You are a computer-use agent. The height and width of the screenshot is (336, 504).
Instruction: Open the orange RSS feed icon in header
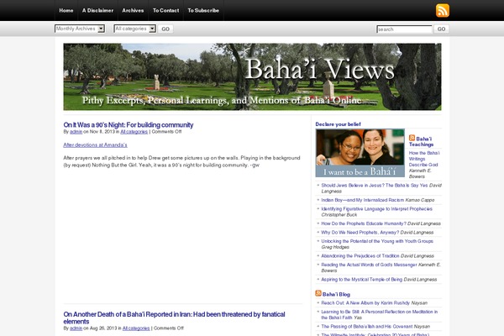443,11
